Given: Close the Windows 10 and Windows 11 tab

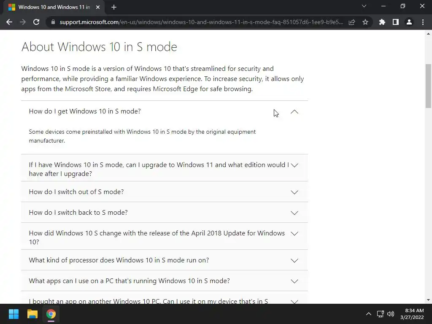Looking at the screenshot, I should click(98, 7).
